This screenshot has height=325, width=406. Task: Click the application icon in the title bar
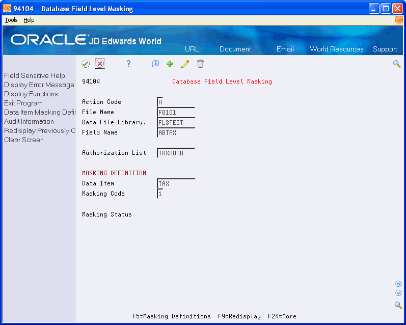click(7, 9)
